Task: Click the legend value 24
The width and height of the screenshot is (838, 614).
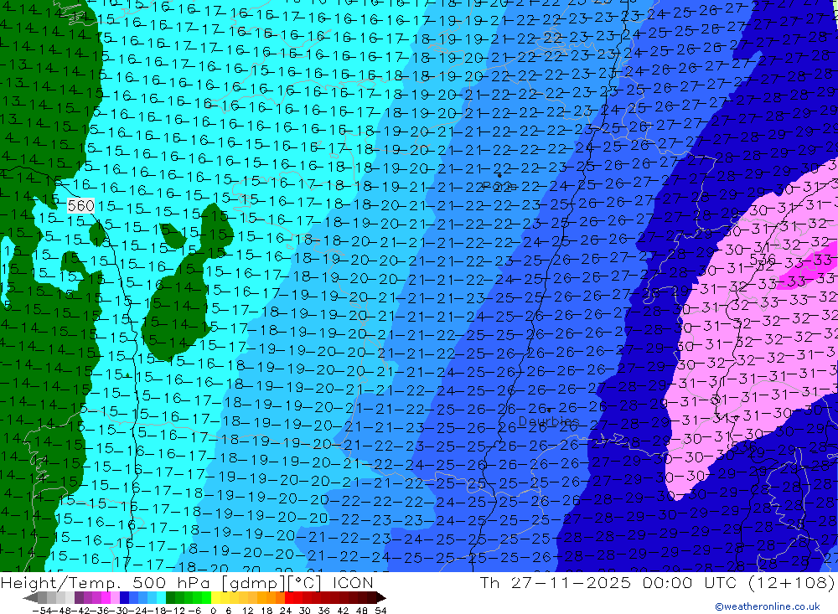Action: [286, 611]
